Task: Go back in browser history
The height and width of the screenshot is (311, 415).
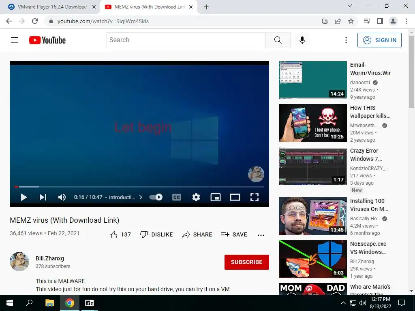Action: [9, 21]
